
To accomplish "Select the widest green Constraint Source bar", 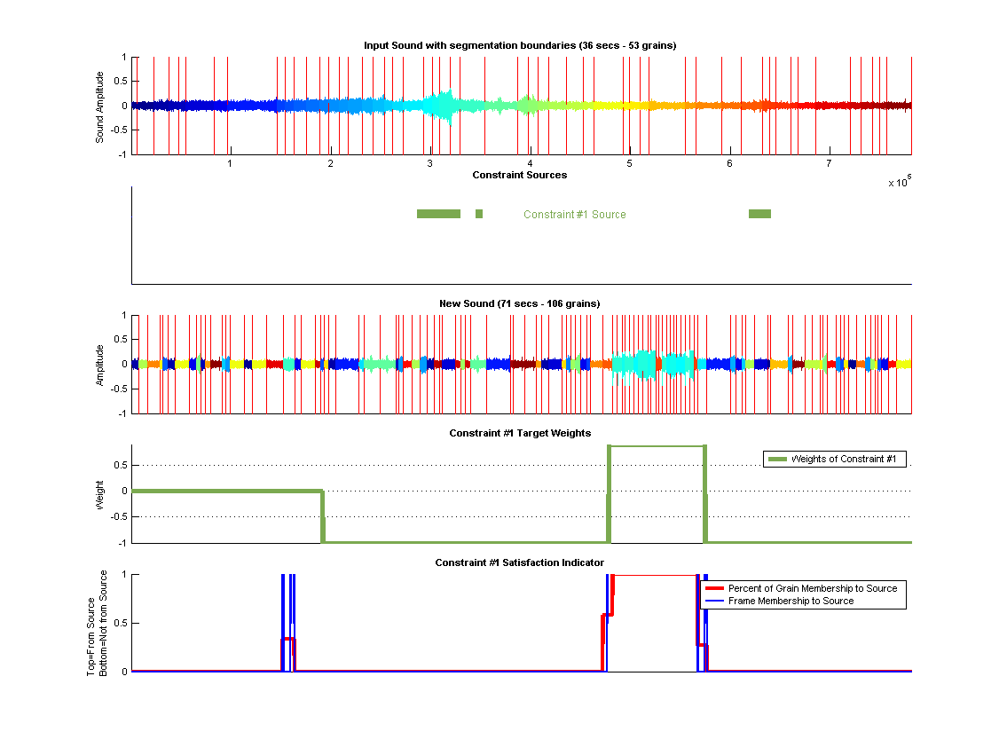I will [438, 214].
